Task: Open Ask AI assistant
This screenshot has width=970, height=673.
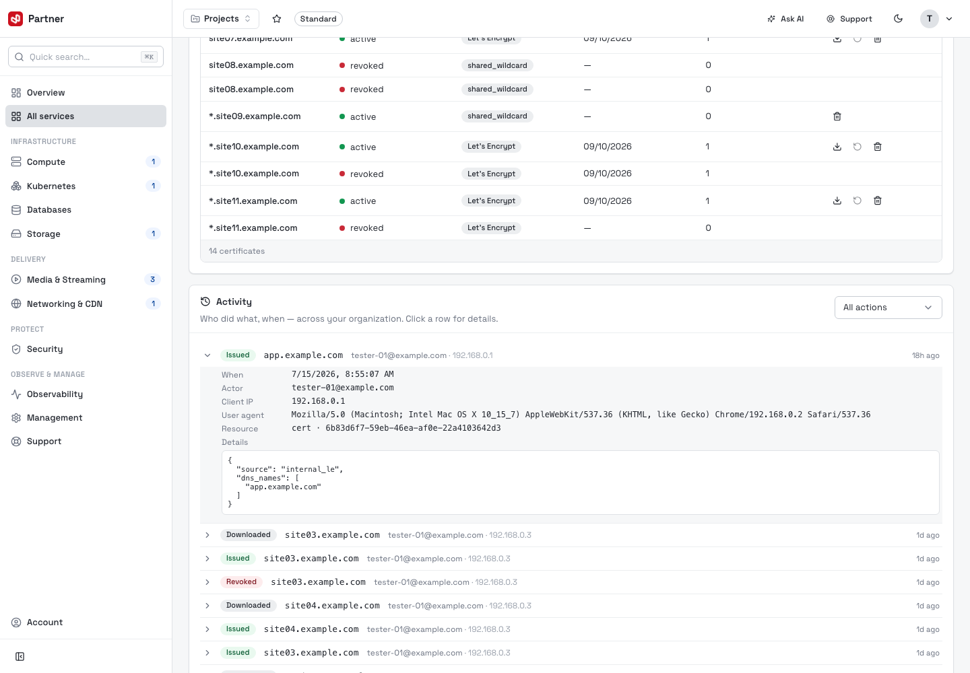Action: click(x=785, y=19)
